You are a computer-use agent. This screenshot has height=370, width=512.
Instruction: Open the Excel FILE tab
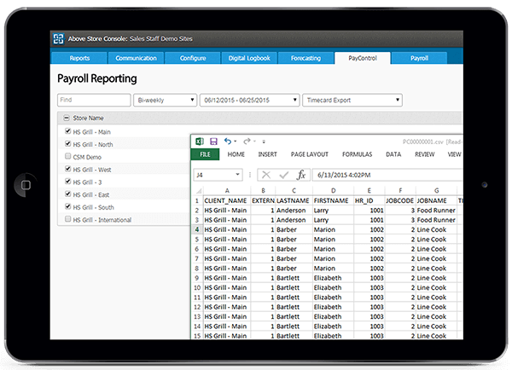[x=205, y=154]
